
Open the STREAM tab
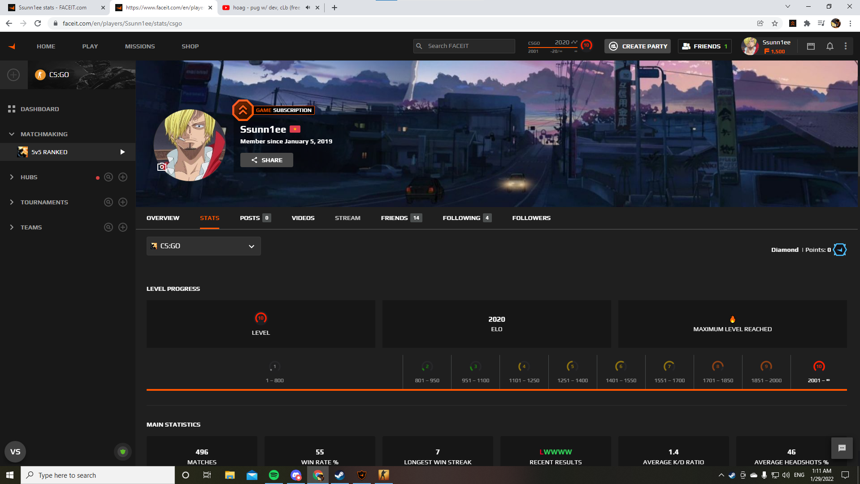[x=347, y=218]
